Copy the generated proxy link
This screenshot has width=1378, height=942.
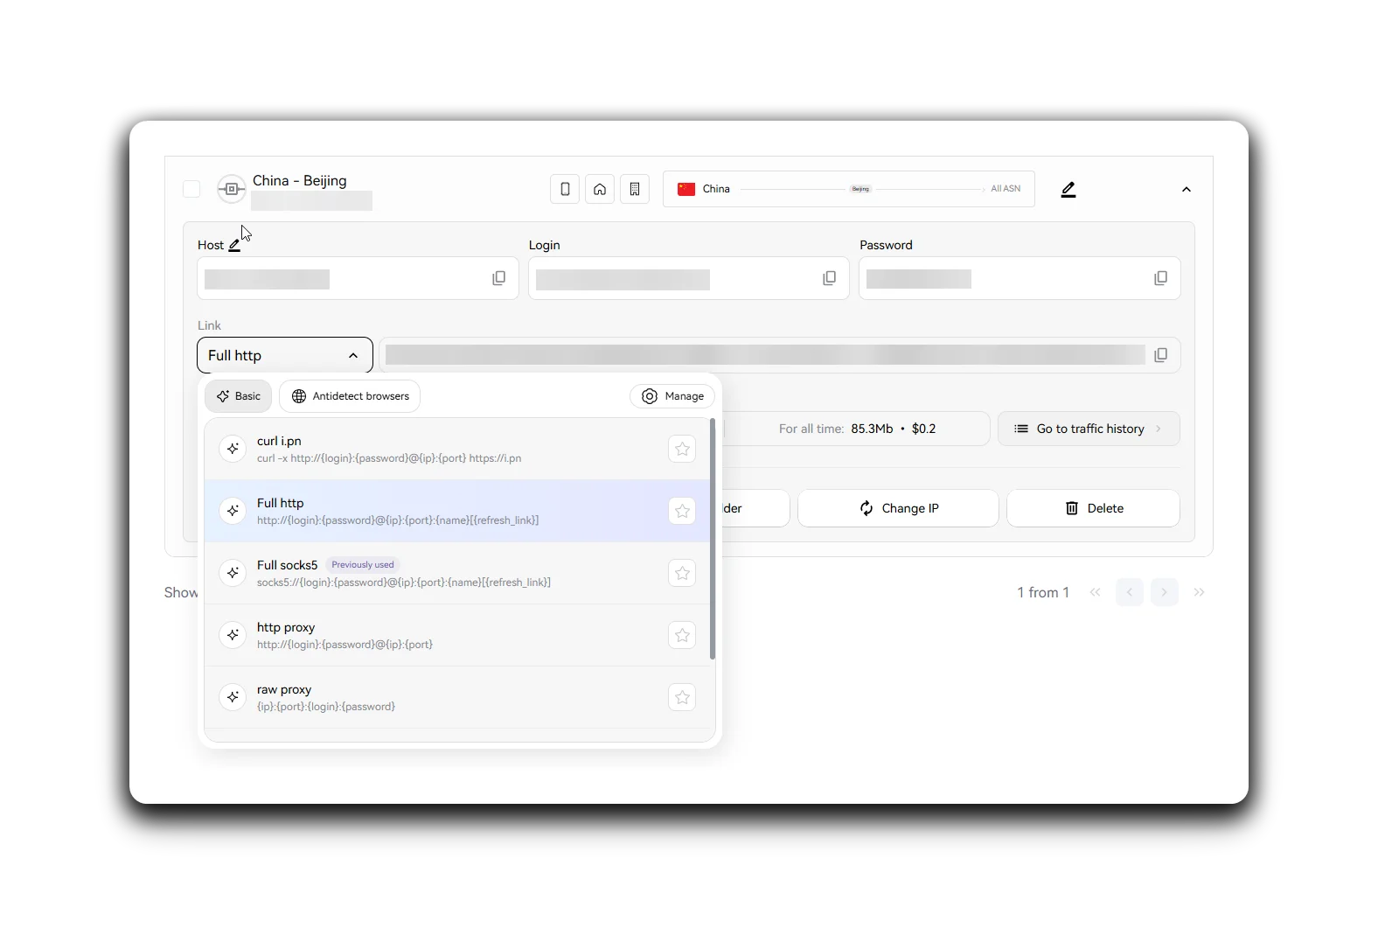point(1160,355)
